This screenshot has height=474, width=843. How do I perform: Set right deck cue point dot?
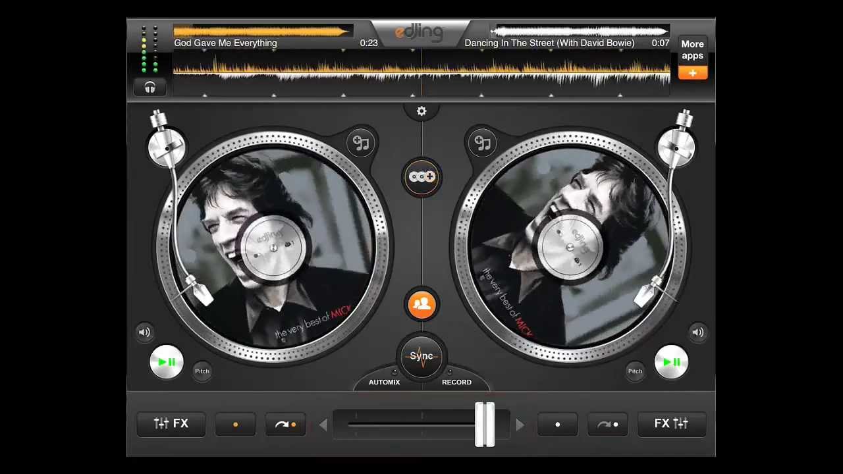point(558,425)
